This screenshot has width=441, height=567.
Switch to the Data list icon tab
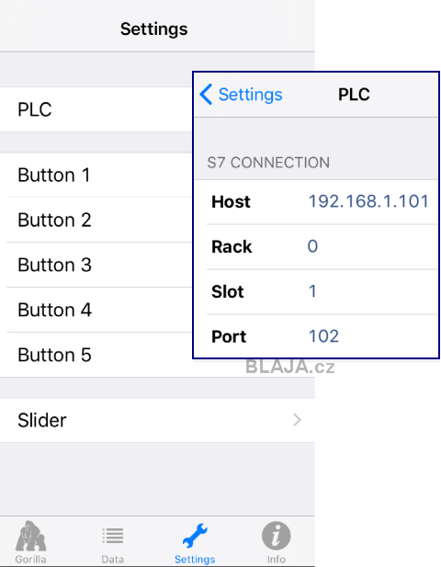[x=113, y=536]
